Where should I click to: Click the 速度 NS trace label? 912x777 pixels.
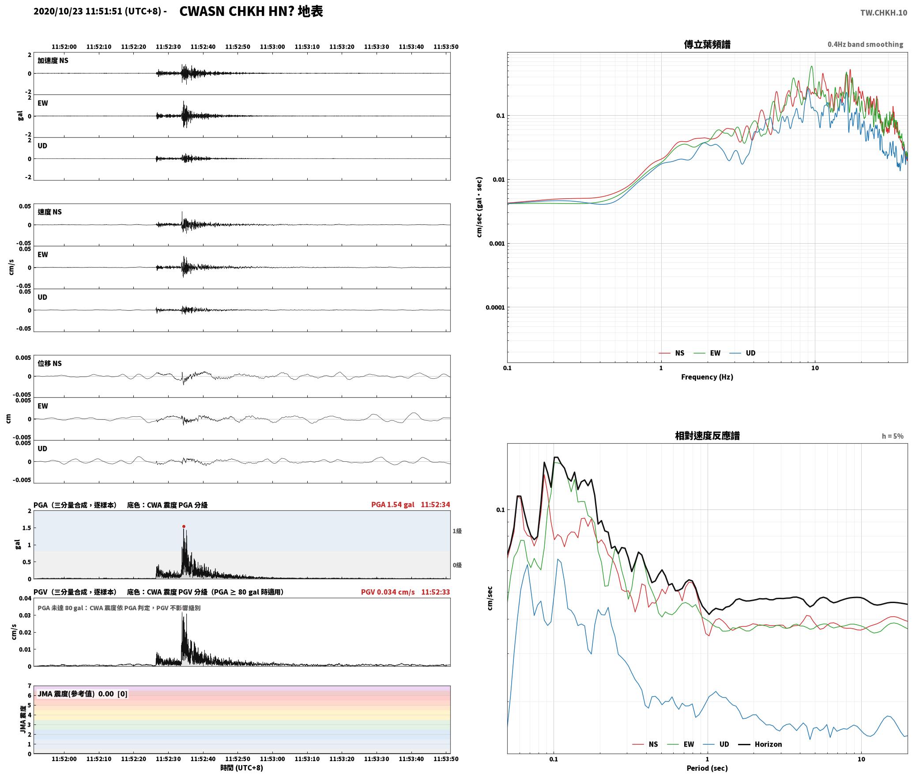click(50, 212)
